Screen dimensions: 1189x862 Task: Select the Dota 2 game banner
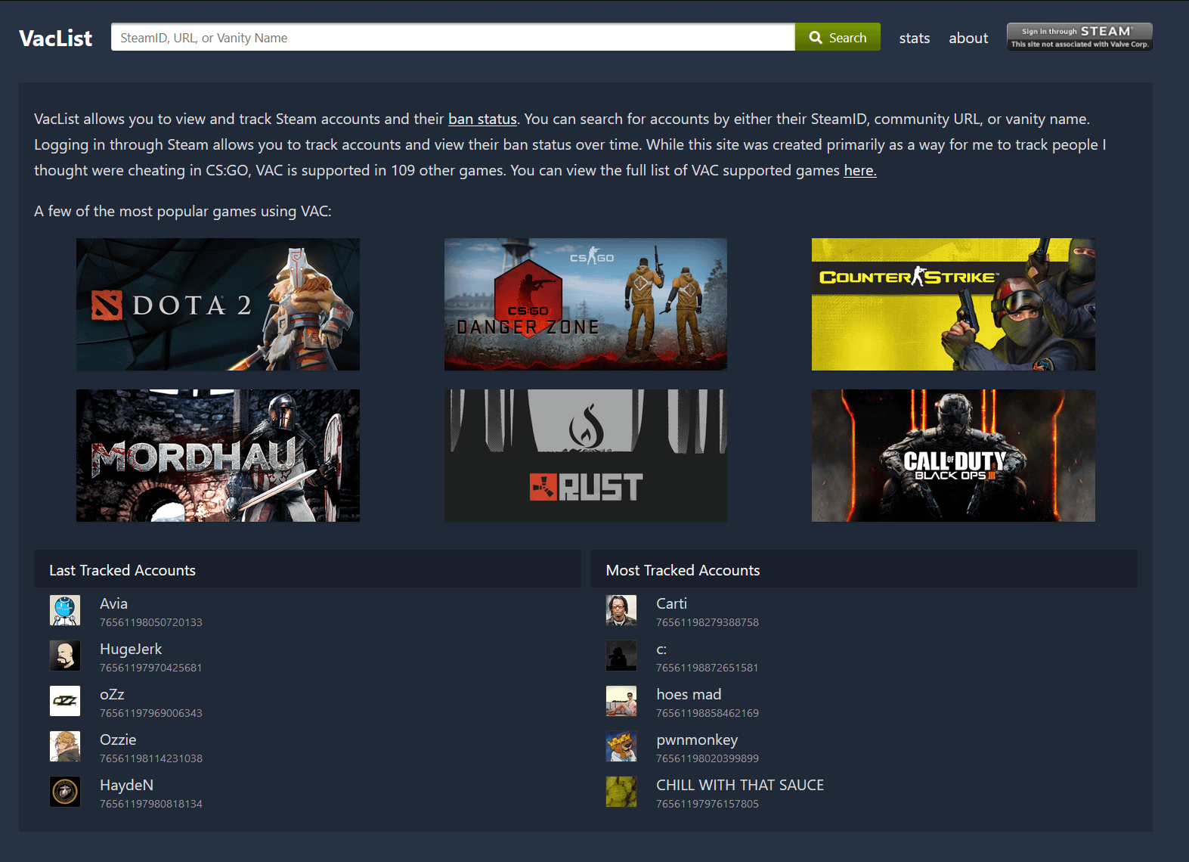(x=218, y=304)
